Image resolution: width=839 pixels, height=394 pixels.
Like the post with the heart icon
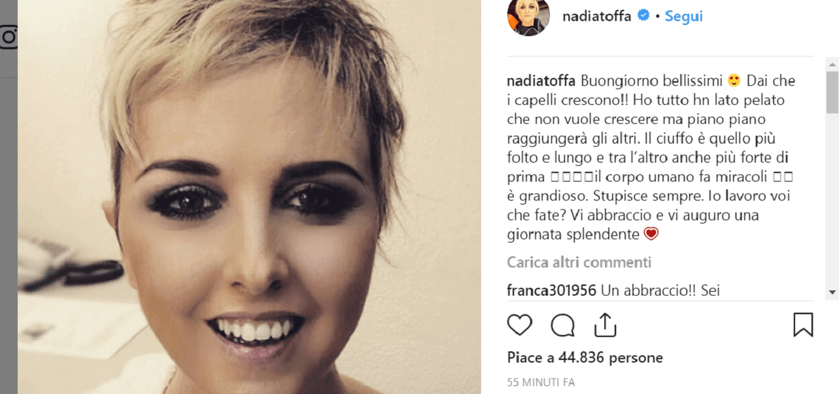[520, 325]
